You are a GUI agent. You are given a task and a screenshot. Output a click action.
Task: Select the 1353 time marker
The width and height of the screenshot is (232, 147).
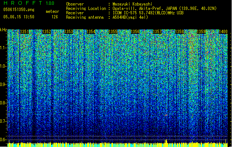69,32
